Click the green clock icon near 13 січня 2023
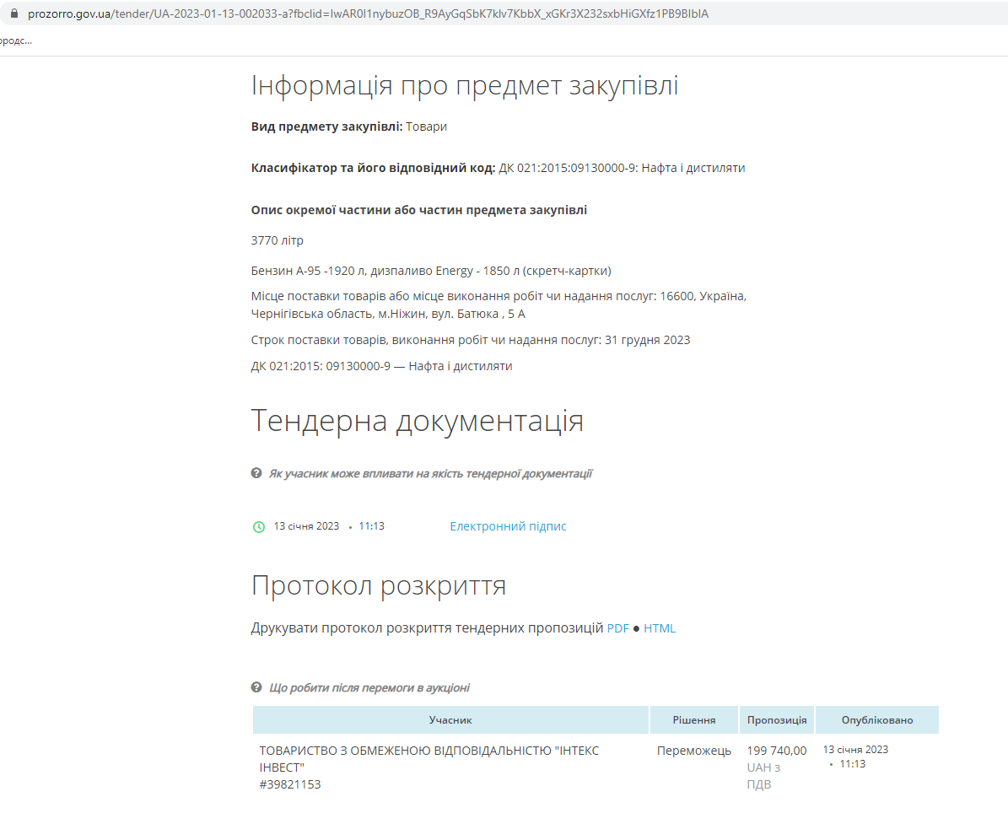1008x840 pixels. (259, 526)
